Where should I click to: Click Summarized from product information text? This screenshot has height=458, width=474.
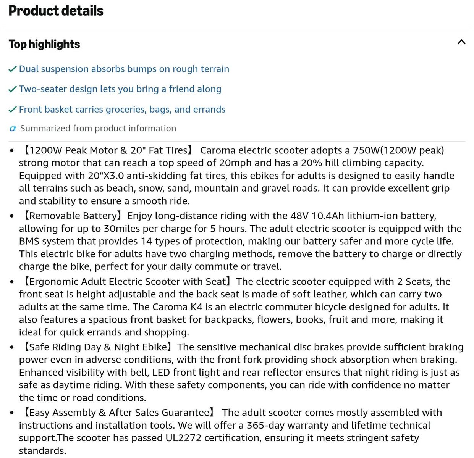[98, 128]
